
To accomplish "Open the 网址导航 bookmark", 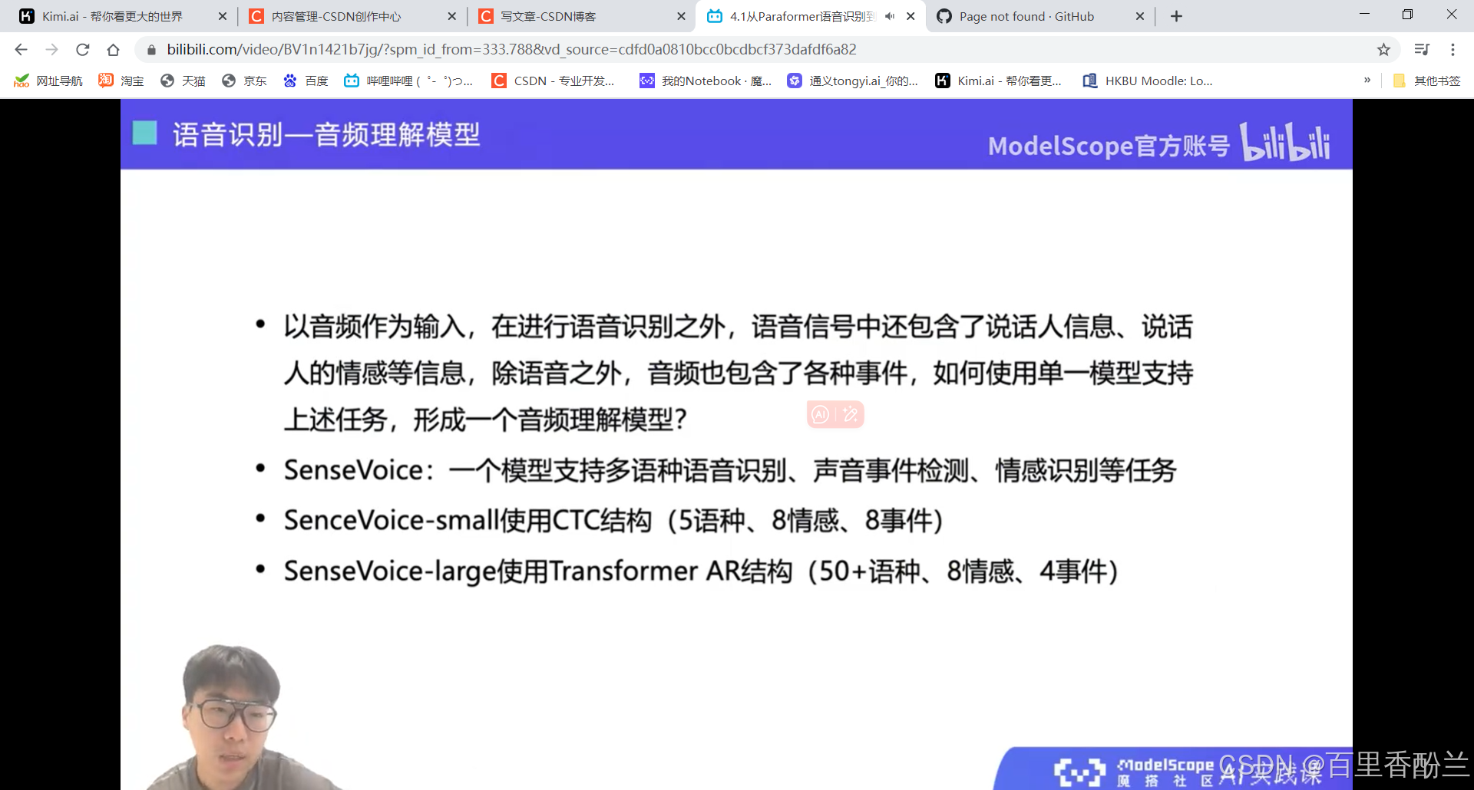I will tap(48, 81).
